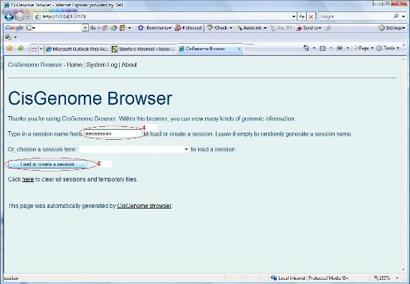
Task: Expand the search provider dropdown arrow
Action: (404, 16)
